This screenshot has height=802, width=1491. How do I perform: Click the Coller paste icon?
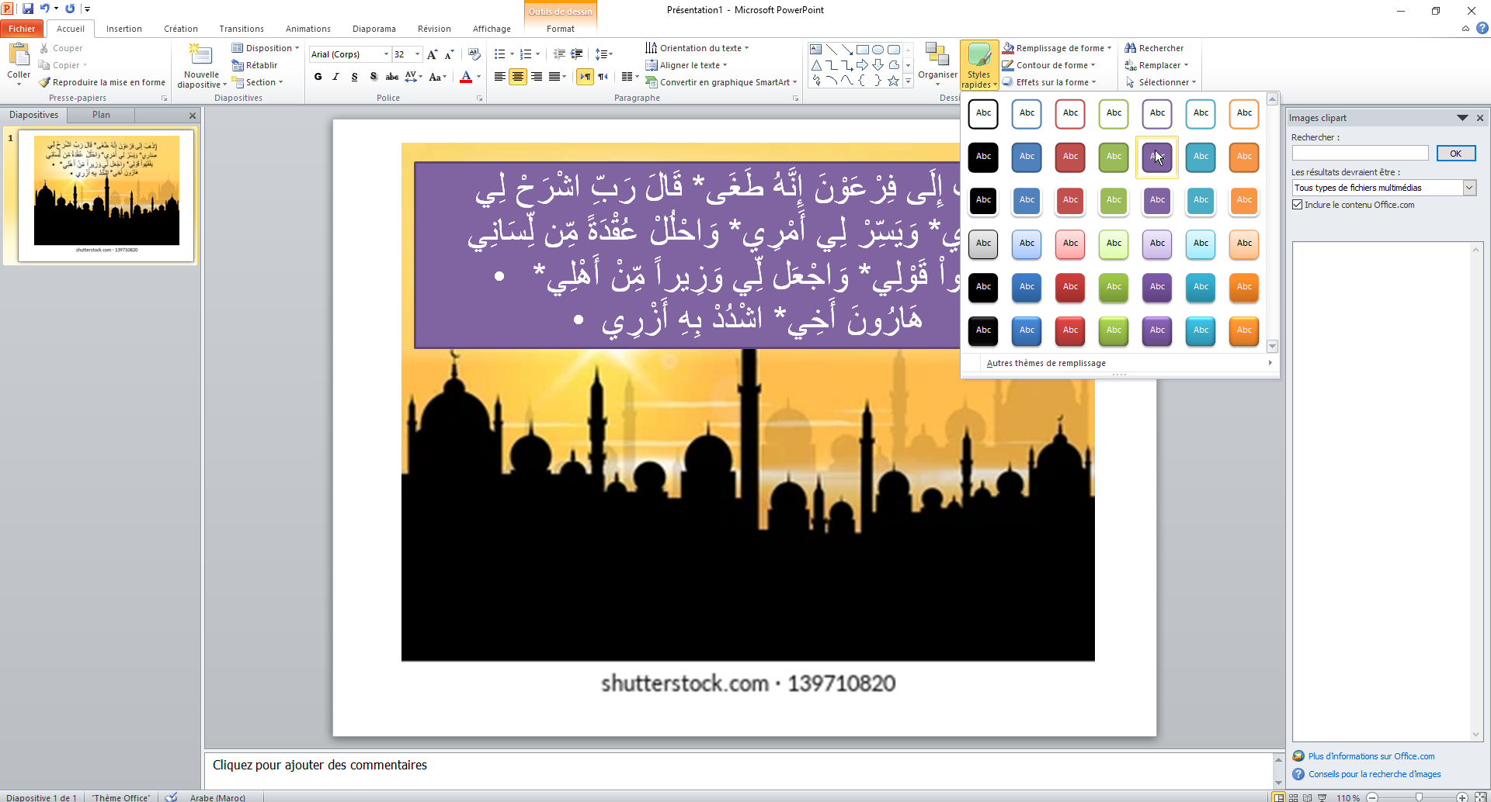coord(19,56)
